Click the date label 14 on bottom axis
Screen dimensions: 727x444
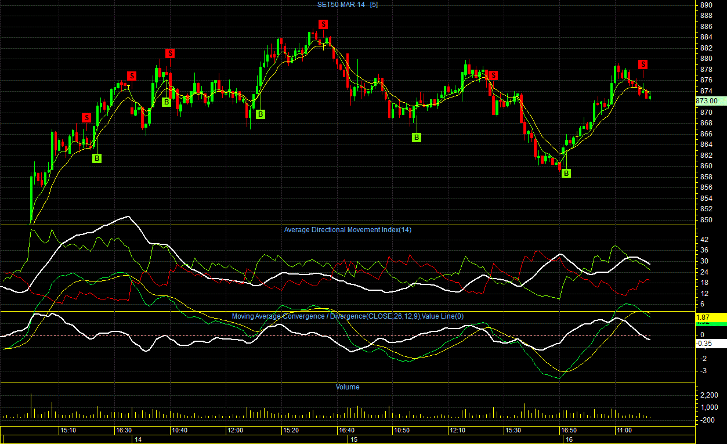tap(138, 440)
